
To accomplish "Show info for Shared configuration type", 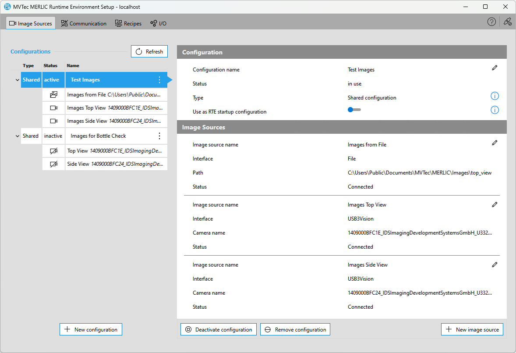I will point(495,96).
